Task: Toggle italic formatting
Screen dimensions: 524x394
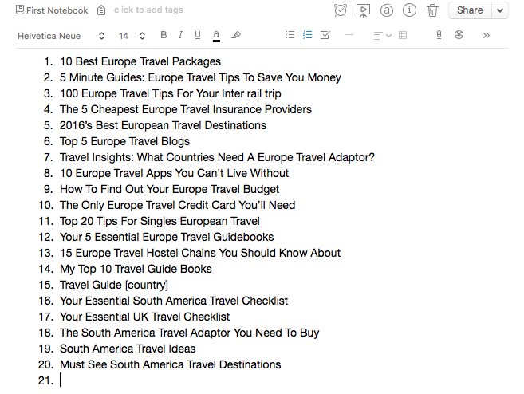Action: click(x=180, y=35)
